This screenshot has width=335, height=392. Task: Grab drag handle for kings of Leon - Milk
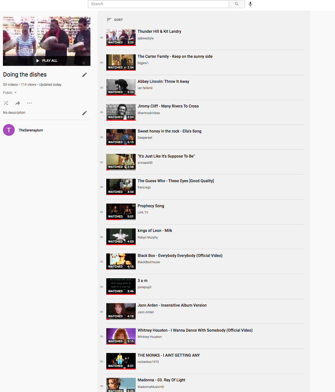(101, 237)
